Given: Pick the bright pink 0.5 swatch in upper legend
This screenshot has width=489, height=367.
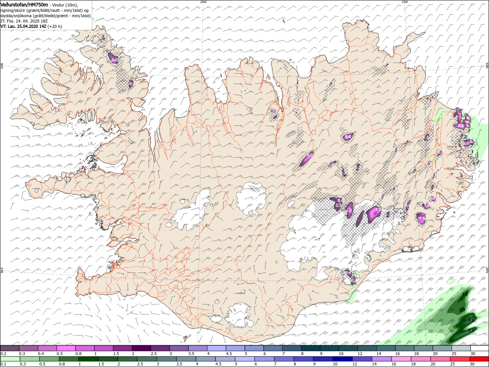Looking at the screenshot, I should pyautogui.click(x=66, y=348).
